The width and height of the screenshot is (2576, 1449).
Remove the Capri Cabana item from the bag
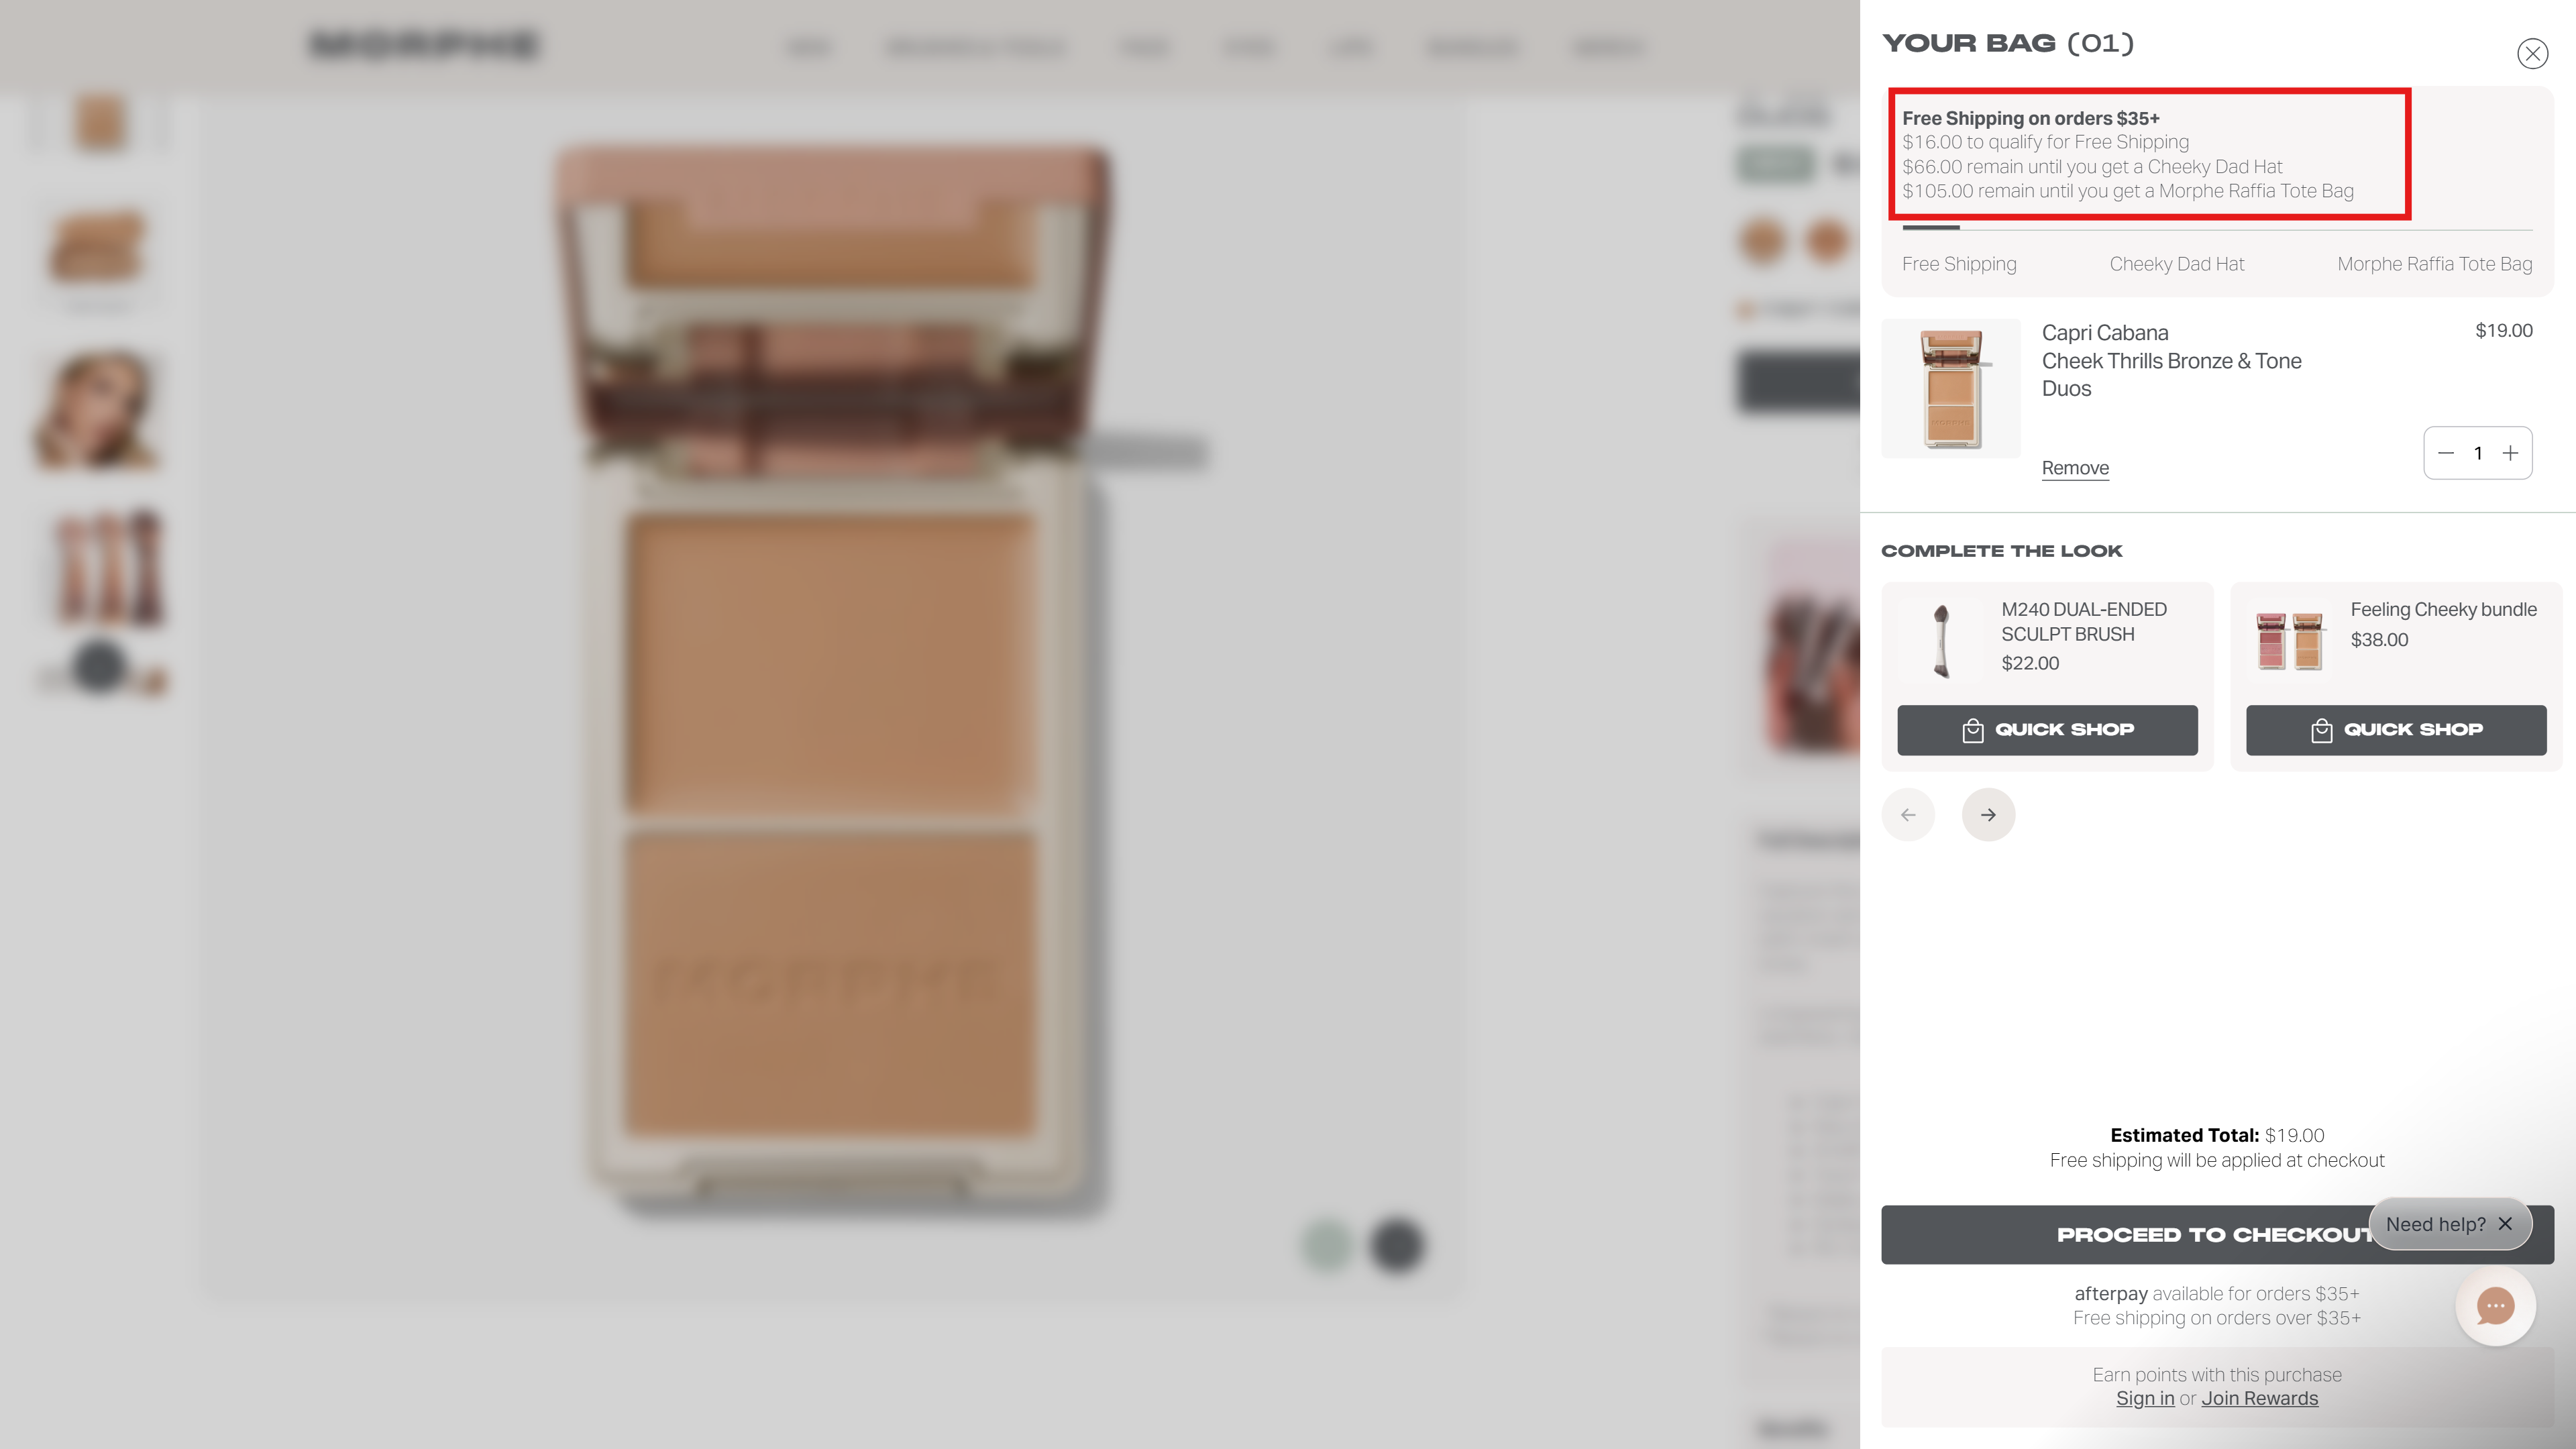tap(2074, 467)
